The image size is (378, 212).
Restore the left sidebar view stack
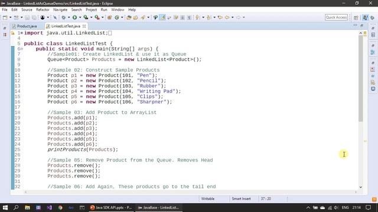[5, 28]
